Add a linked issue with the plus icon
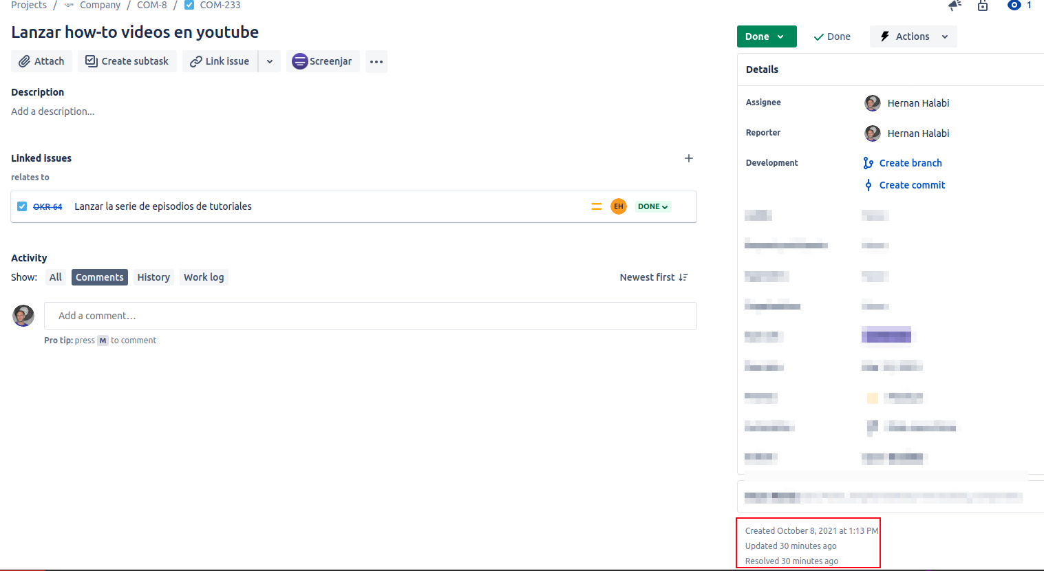 coord(688,158)
